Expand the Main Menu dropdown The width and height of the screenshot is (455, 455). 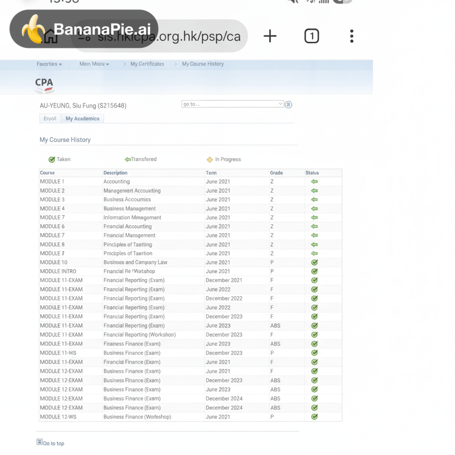pos(94,64)
